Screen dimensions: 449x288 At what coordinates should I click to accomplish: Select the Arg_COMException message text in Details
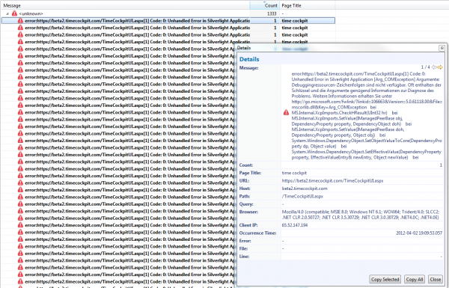(367, 115)
